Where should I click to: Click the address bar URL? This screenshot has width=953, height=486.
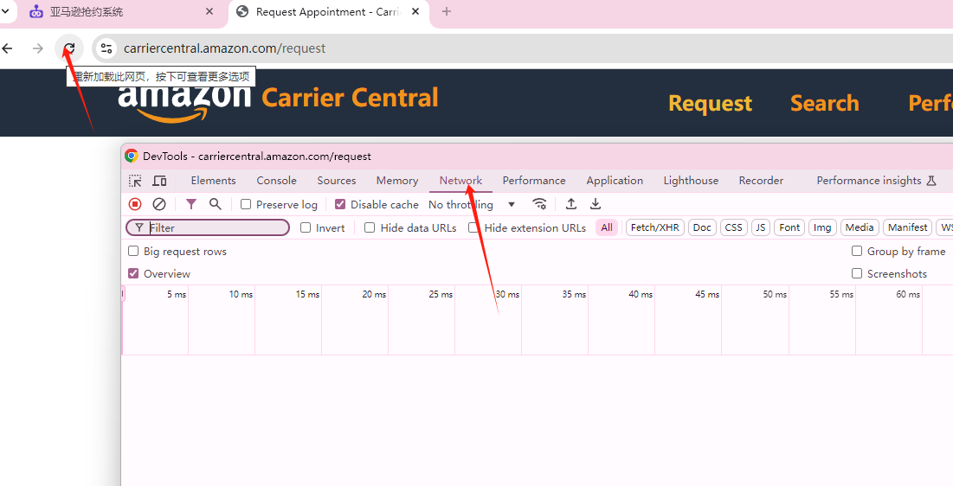[x=224, y=48]
